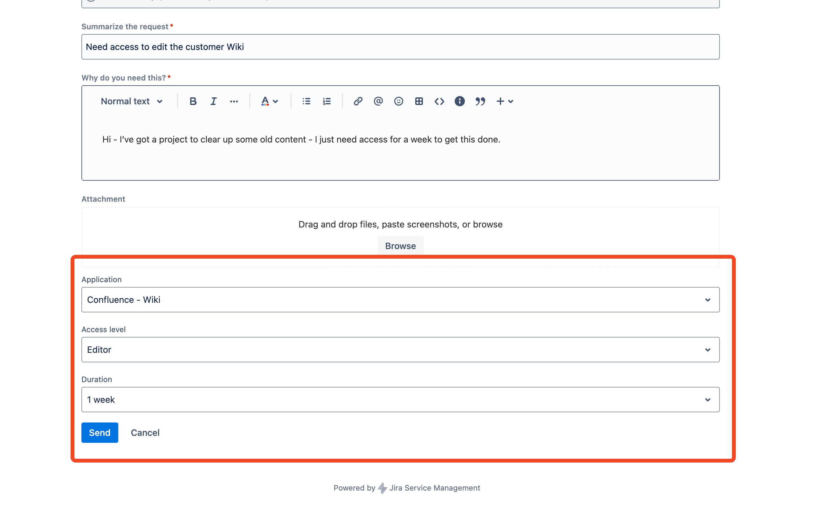Insert a code snippet

[x=439, y=101]
